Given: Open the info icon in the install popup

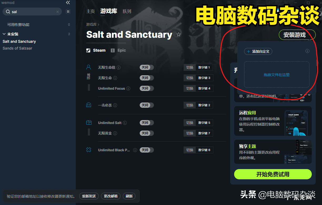Looking at the screenshot, I should pos(307,51).
